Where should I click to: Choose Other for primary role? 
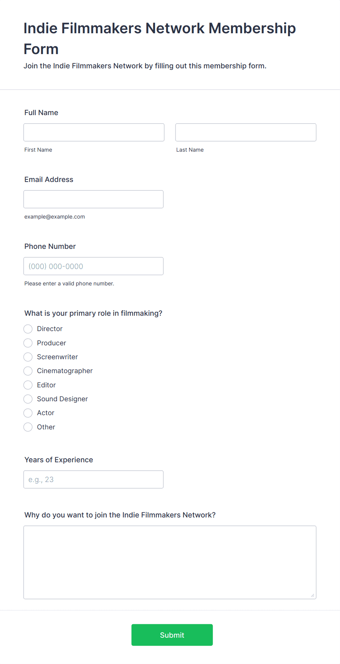(x=28, y=427)
